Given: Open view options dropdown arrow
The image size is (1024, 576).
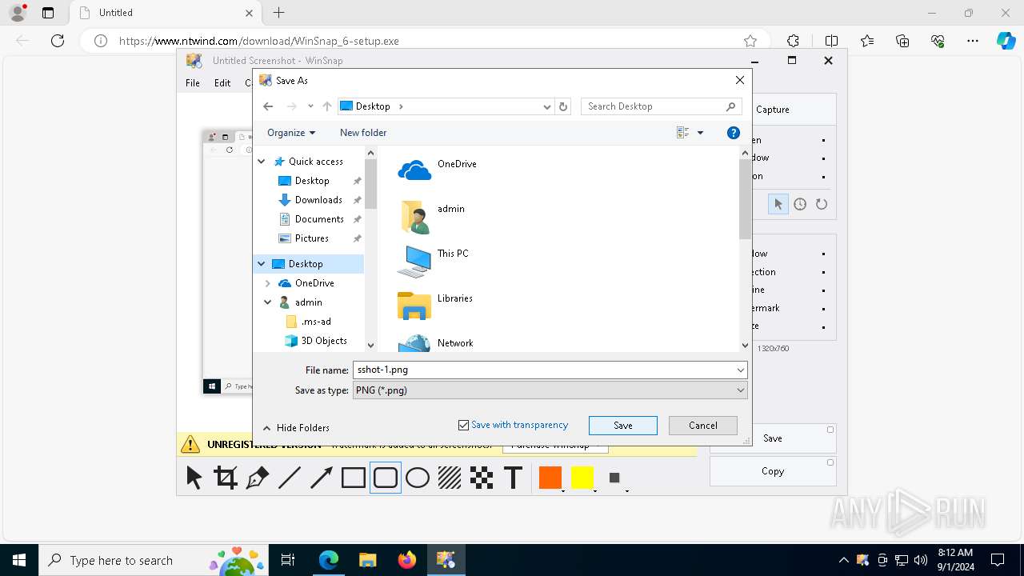Looking at the screenshot, I should (700, 133).
